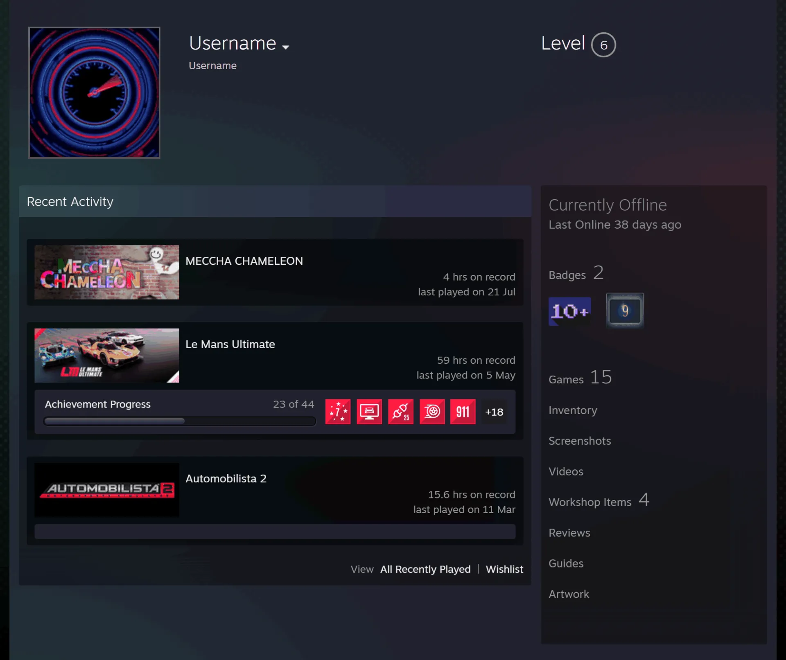Show the +18 more achievements
Image resolution: width=786 pixels, height=660 pixels.
pos(494,412)
